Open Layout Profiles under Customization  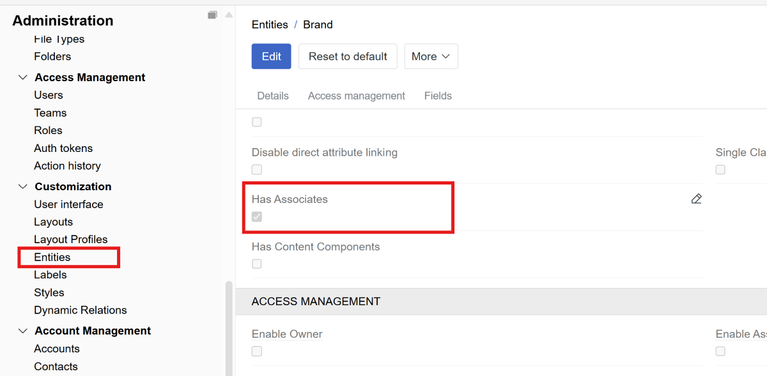(71, 239)
